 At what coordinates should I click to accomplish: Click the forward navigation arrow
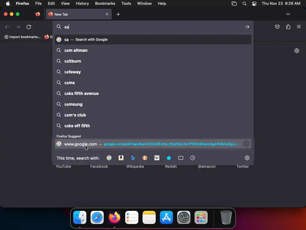tap(18, 27)
